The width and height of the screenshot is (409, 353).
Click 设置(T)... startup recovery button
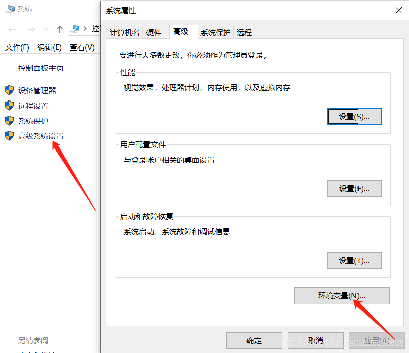tap(354, 261)
